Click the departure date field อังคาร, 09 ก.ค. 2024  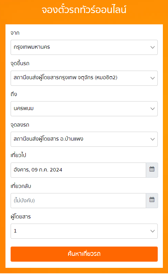[x=78, y=170]
